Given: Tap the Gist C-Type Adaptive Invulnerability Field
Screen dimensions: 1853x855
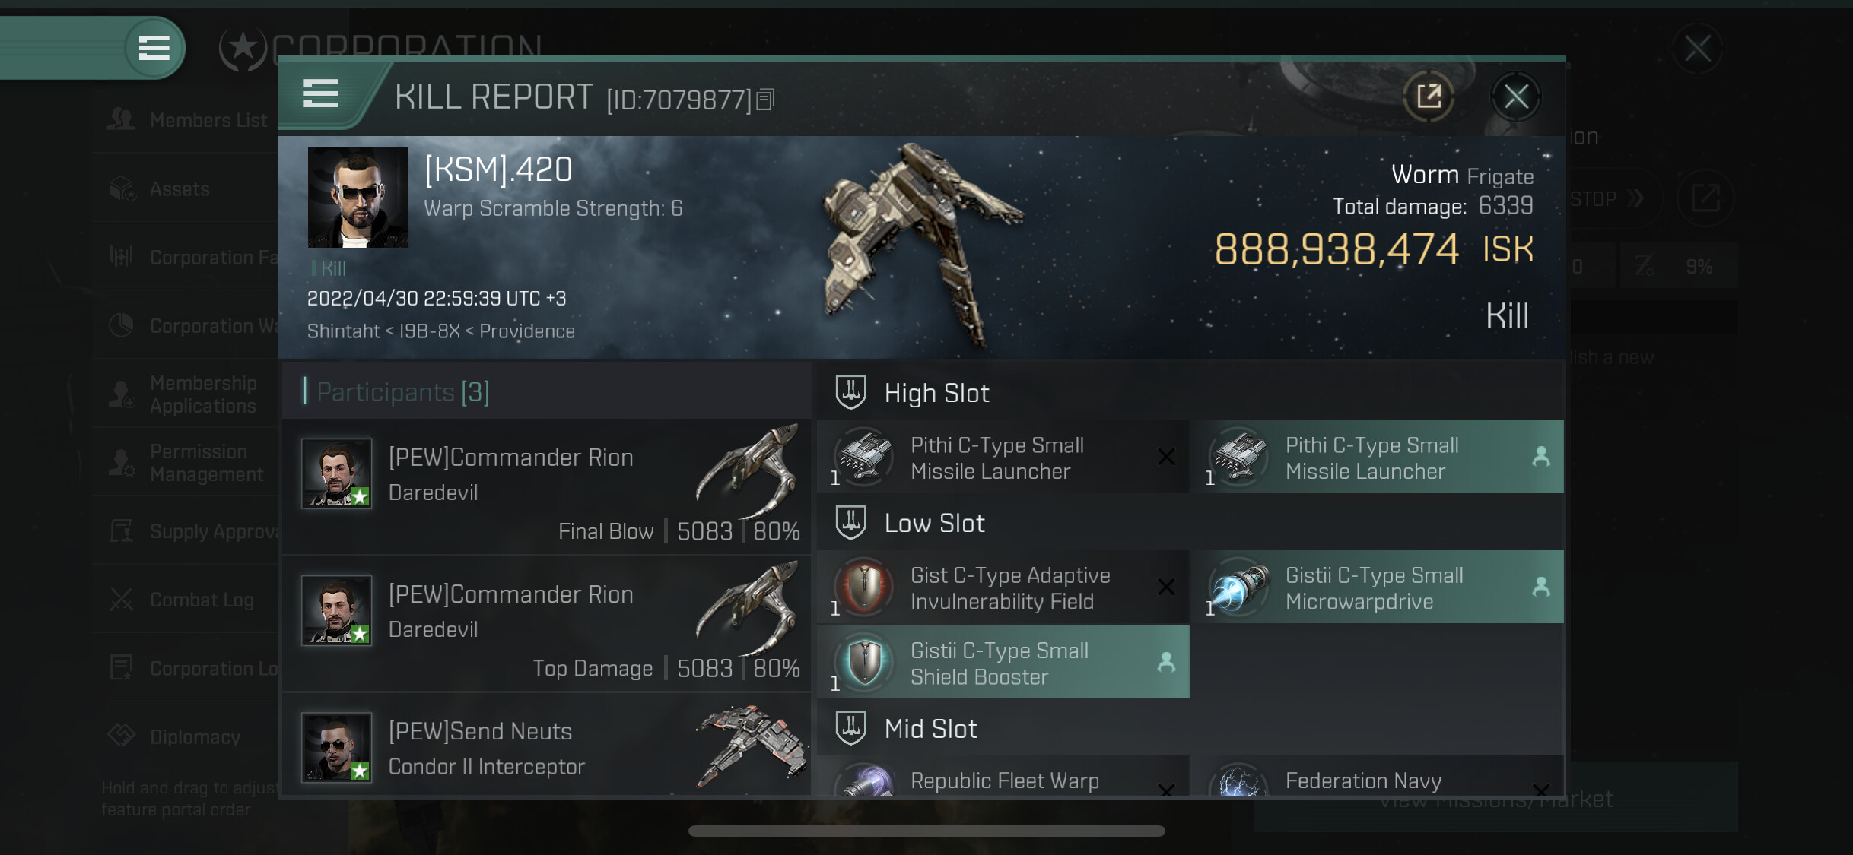Looking at the screenshot, I should coord(1003,587).
